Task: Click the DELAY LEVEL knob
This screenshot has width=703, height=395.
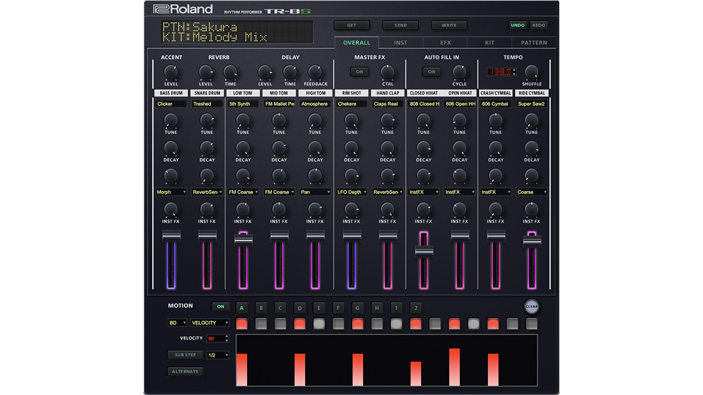Action: tap(265, 72)
